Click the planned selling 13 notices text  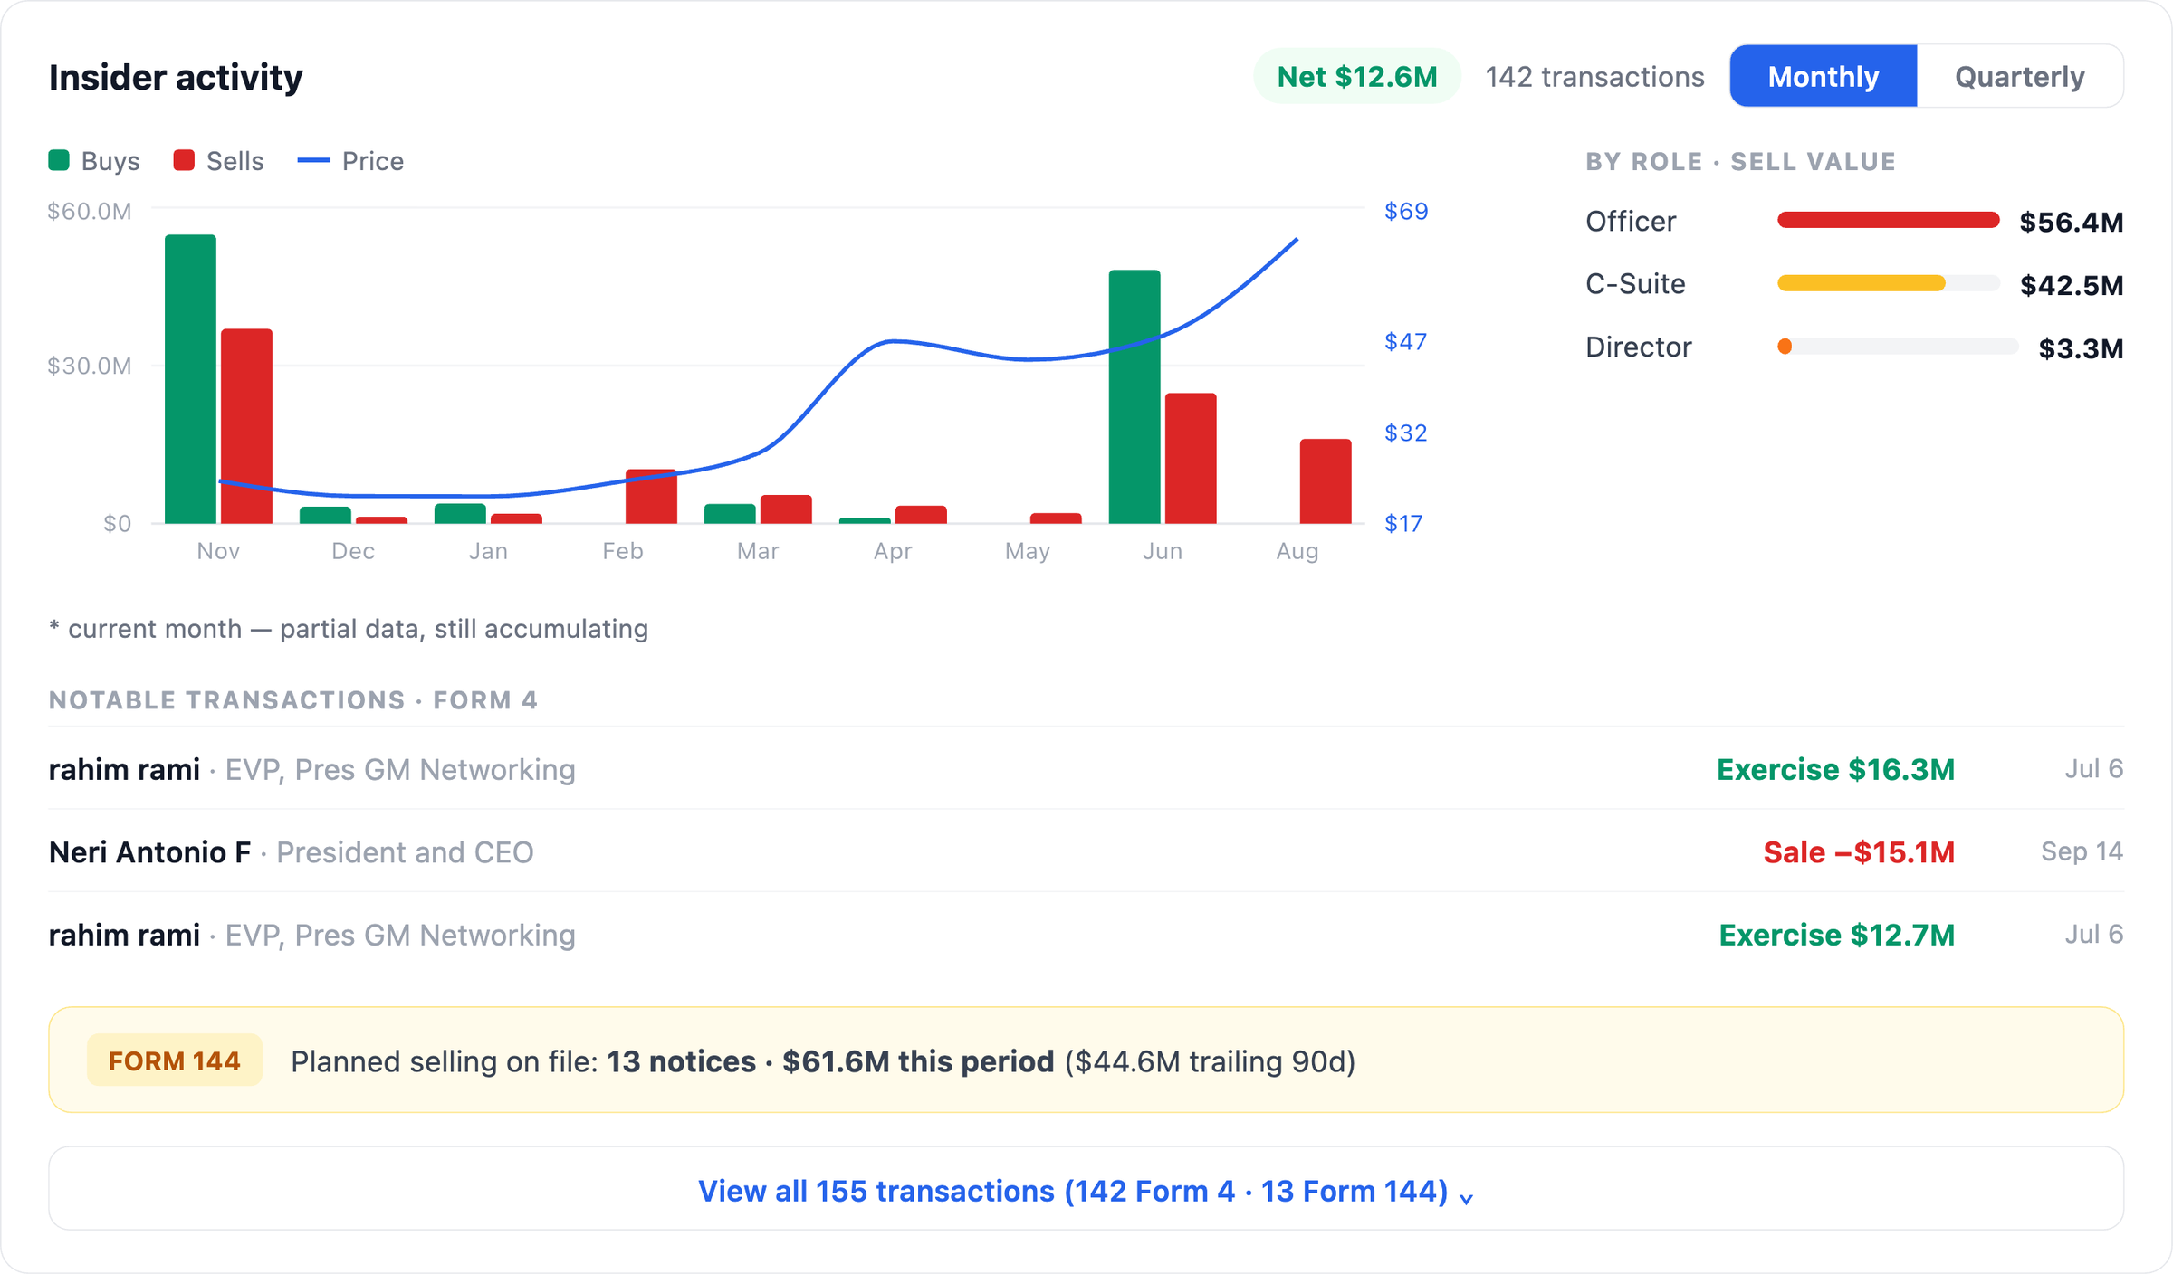(822, 1060)
